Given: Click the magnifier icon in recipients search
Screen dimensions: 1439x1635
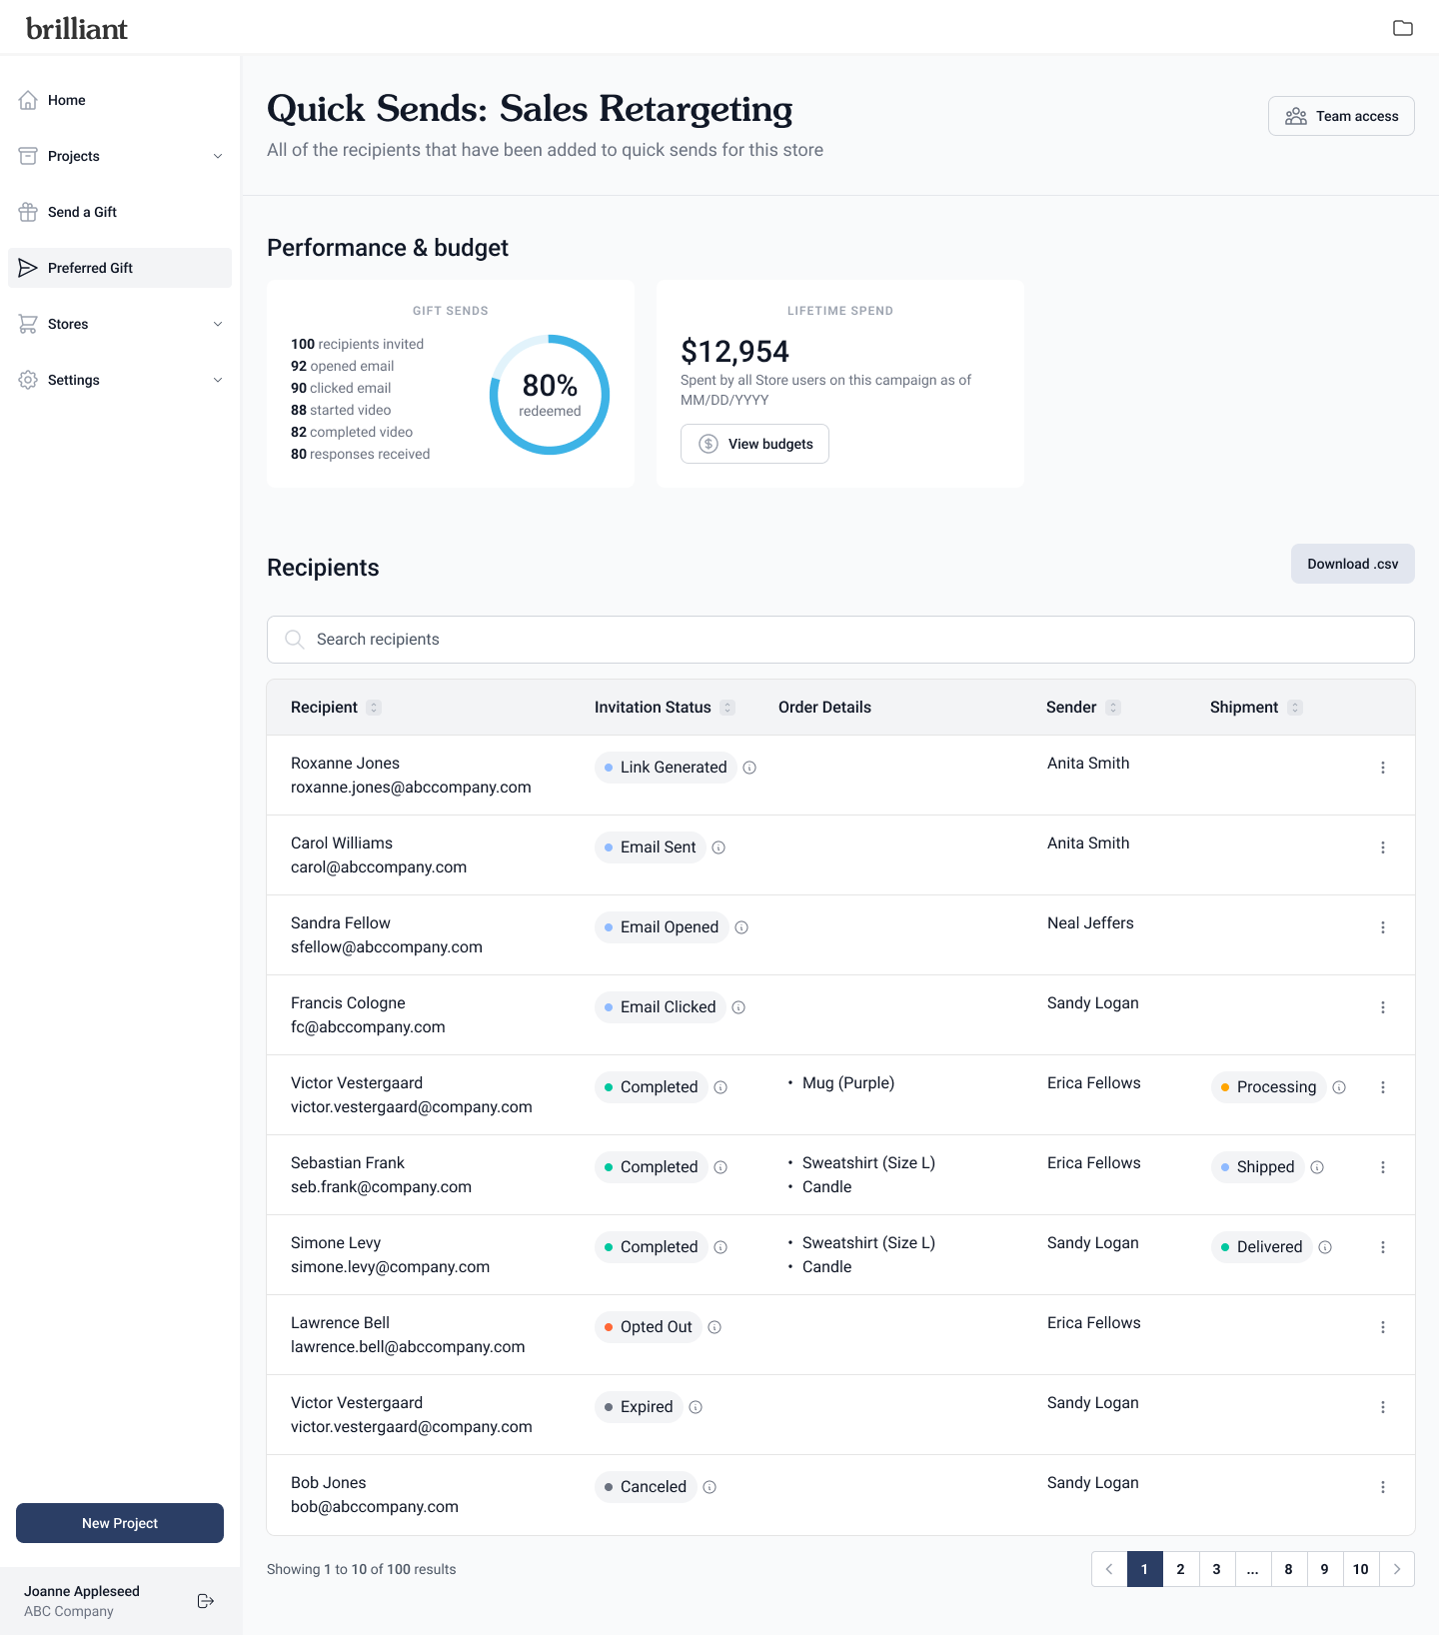Looking at the screenshot, I should point(294,639).
